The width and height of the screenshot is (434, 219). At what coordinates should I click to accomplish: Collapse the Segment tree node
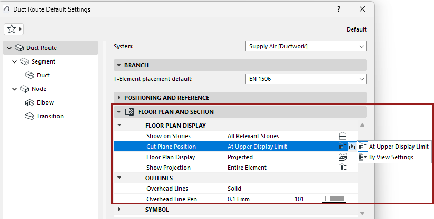(x=15, y=61)
